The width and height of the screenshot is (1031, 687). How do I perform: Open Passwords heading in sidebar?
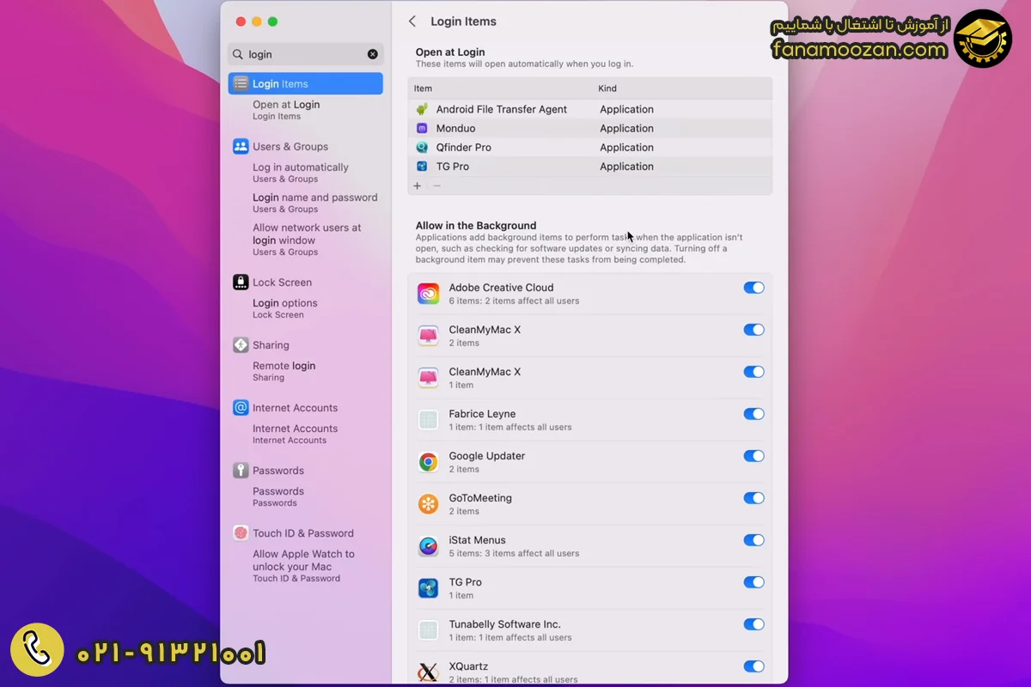(x=278, y=471)
